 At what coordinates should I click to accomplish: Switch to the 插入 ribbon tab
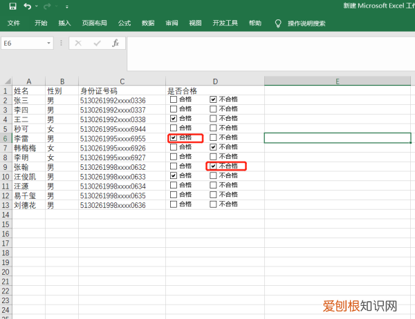64,23
